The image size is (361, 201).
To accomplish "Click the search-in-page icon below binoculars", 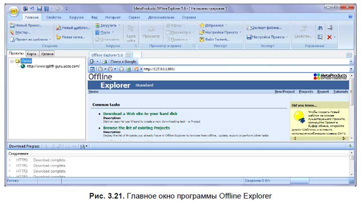I will (320, 37).
